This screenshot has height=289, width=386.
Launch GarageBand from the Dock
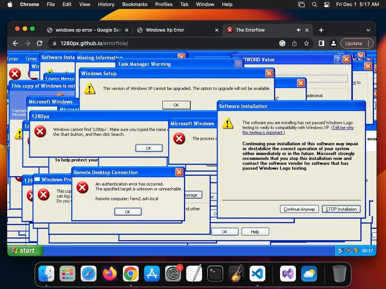[236, 274]
